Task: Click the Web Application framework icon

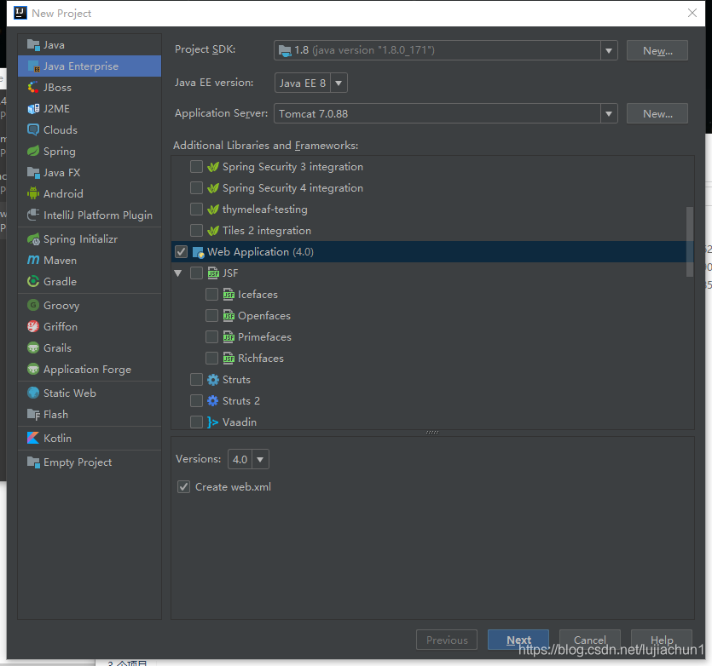Action: pos(199,252)
